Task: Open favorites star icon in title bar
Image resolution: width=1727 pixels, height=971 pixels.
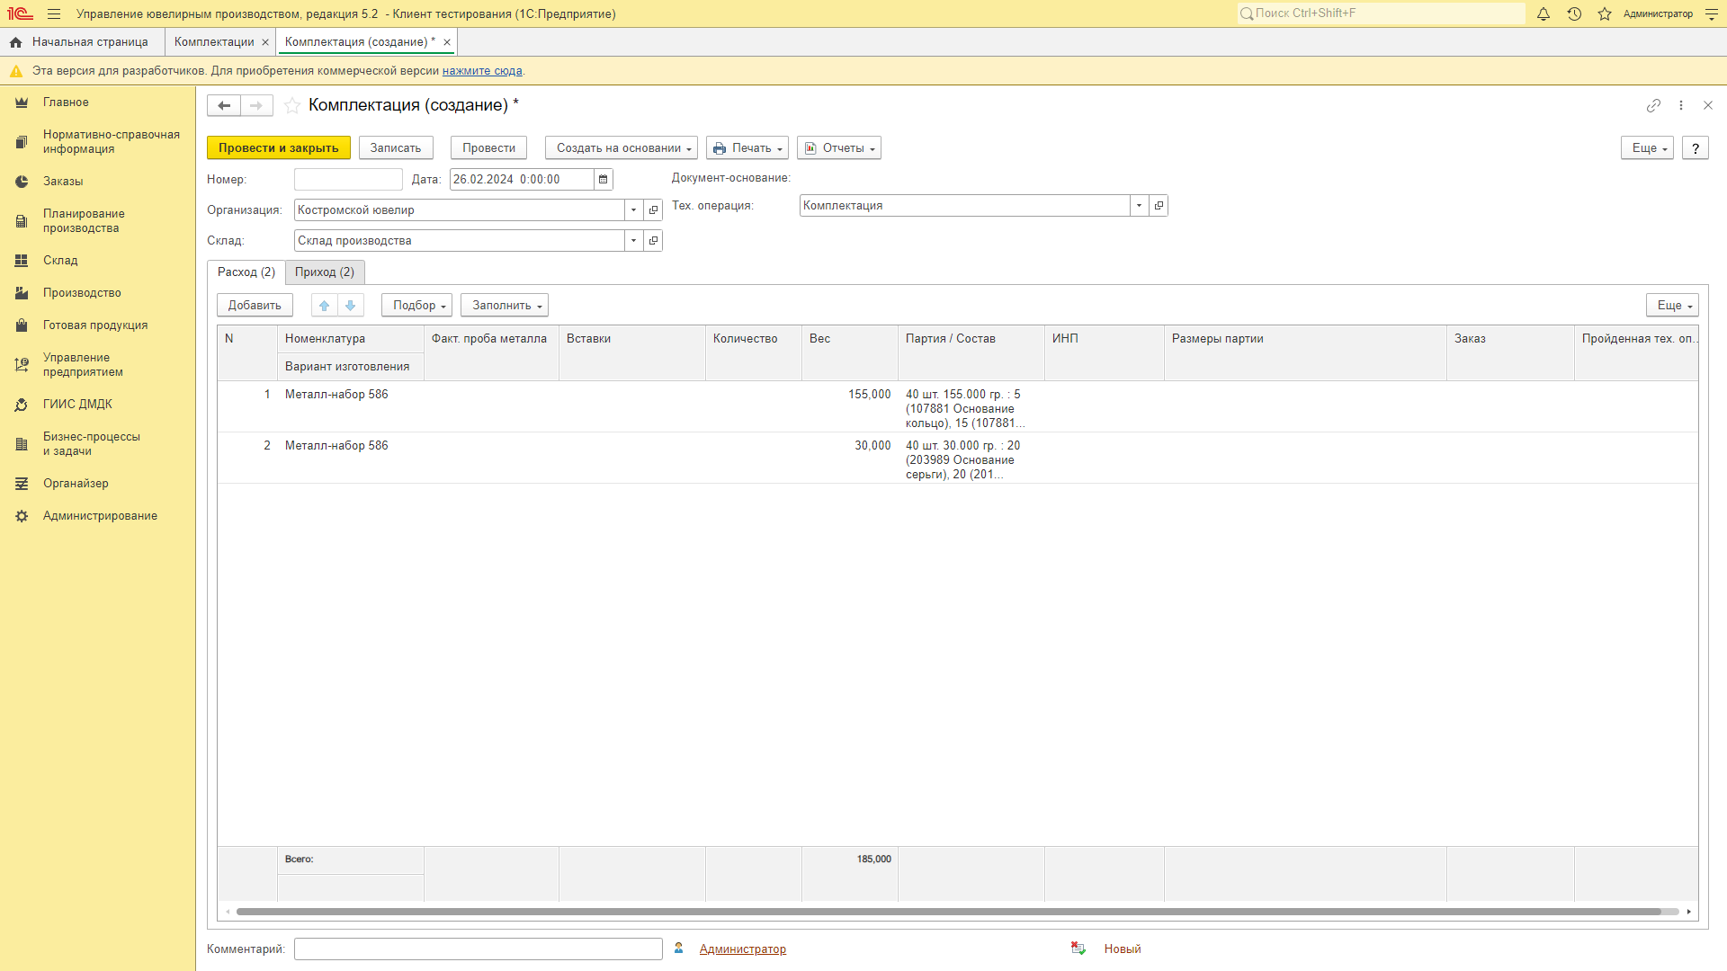Action: click(x=1605, y=13)
